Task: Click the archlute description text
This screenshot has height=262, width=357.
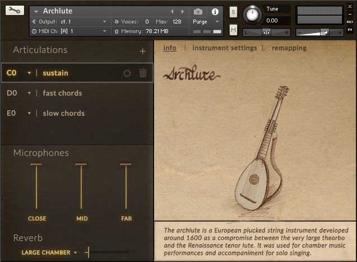Action: 256,241
